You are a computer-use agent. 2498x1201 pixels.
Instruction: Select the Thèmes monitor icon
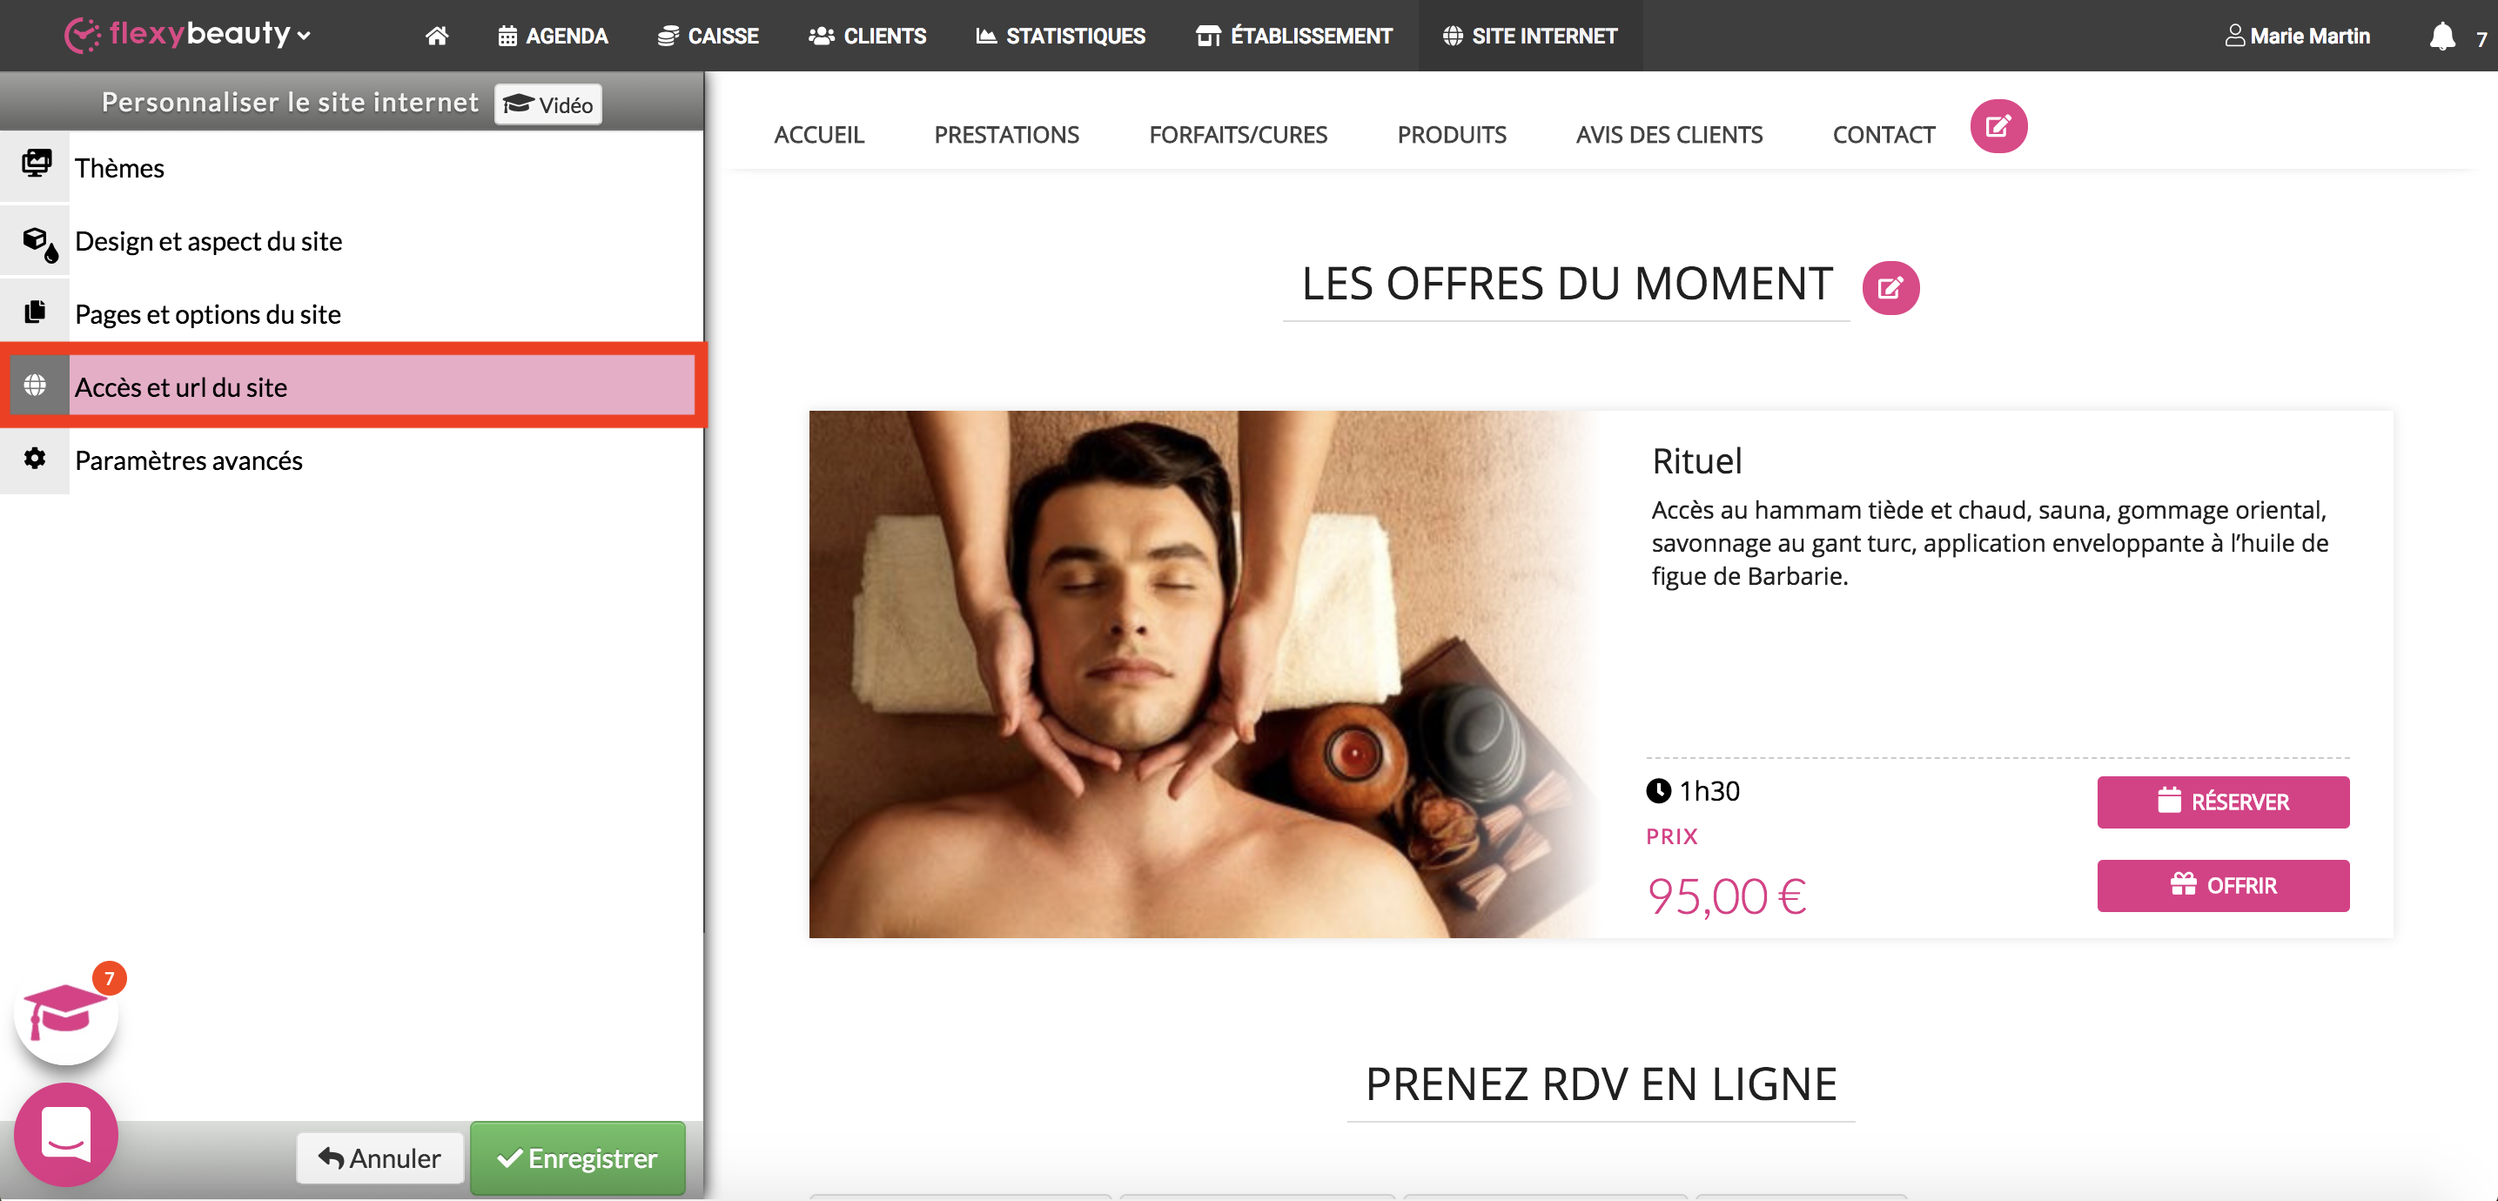coord(36,164)
